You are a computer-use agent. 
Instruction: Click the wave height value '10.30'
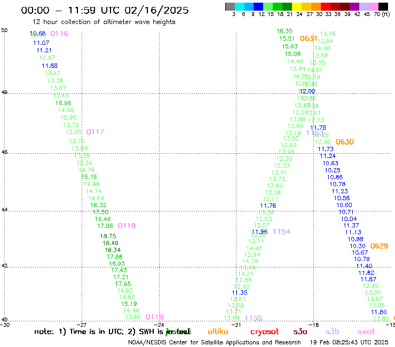tap(358, 246)
